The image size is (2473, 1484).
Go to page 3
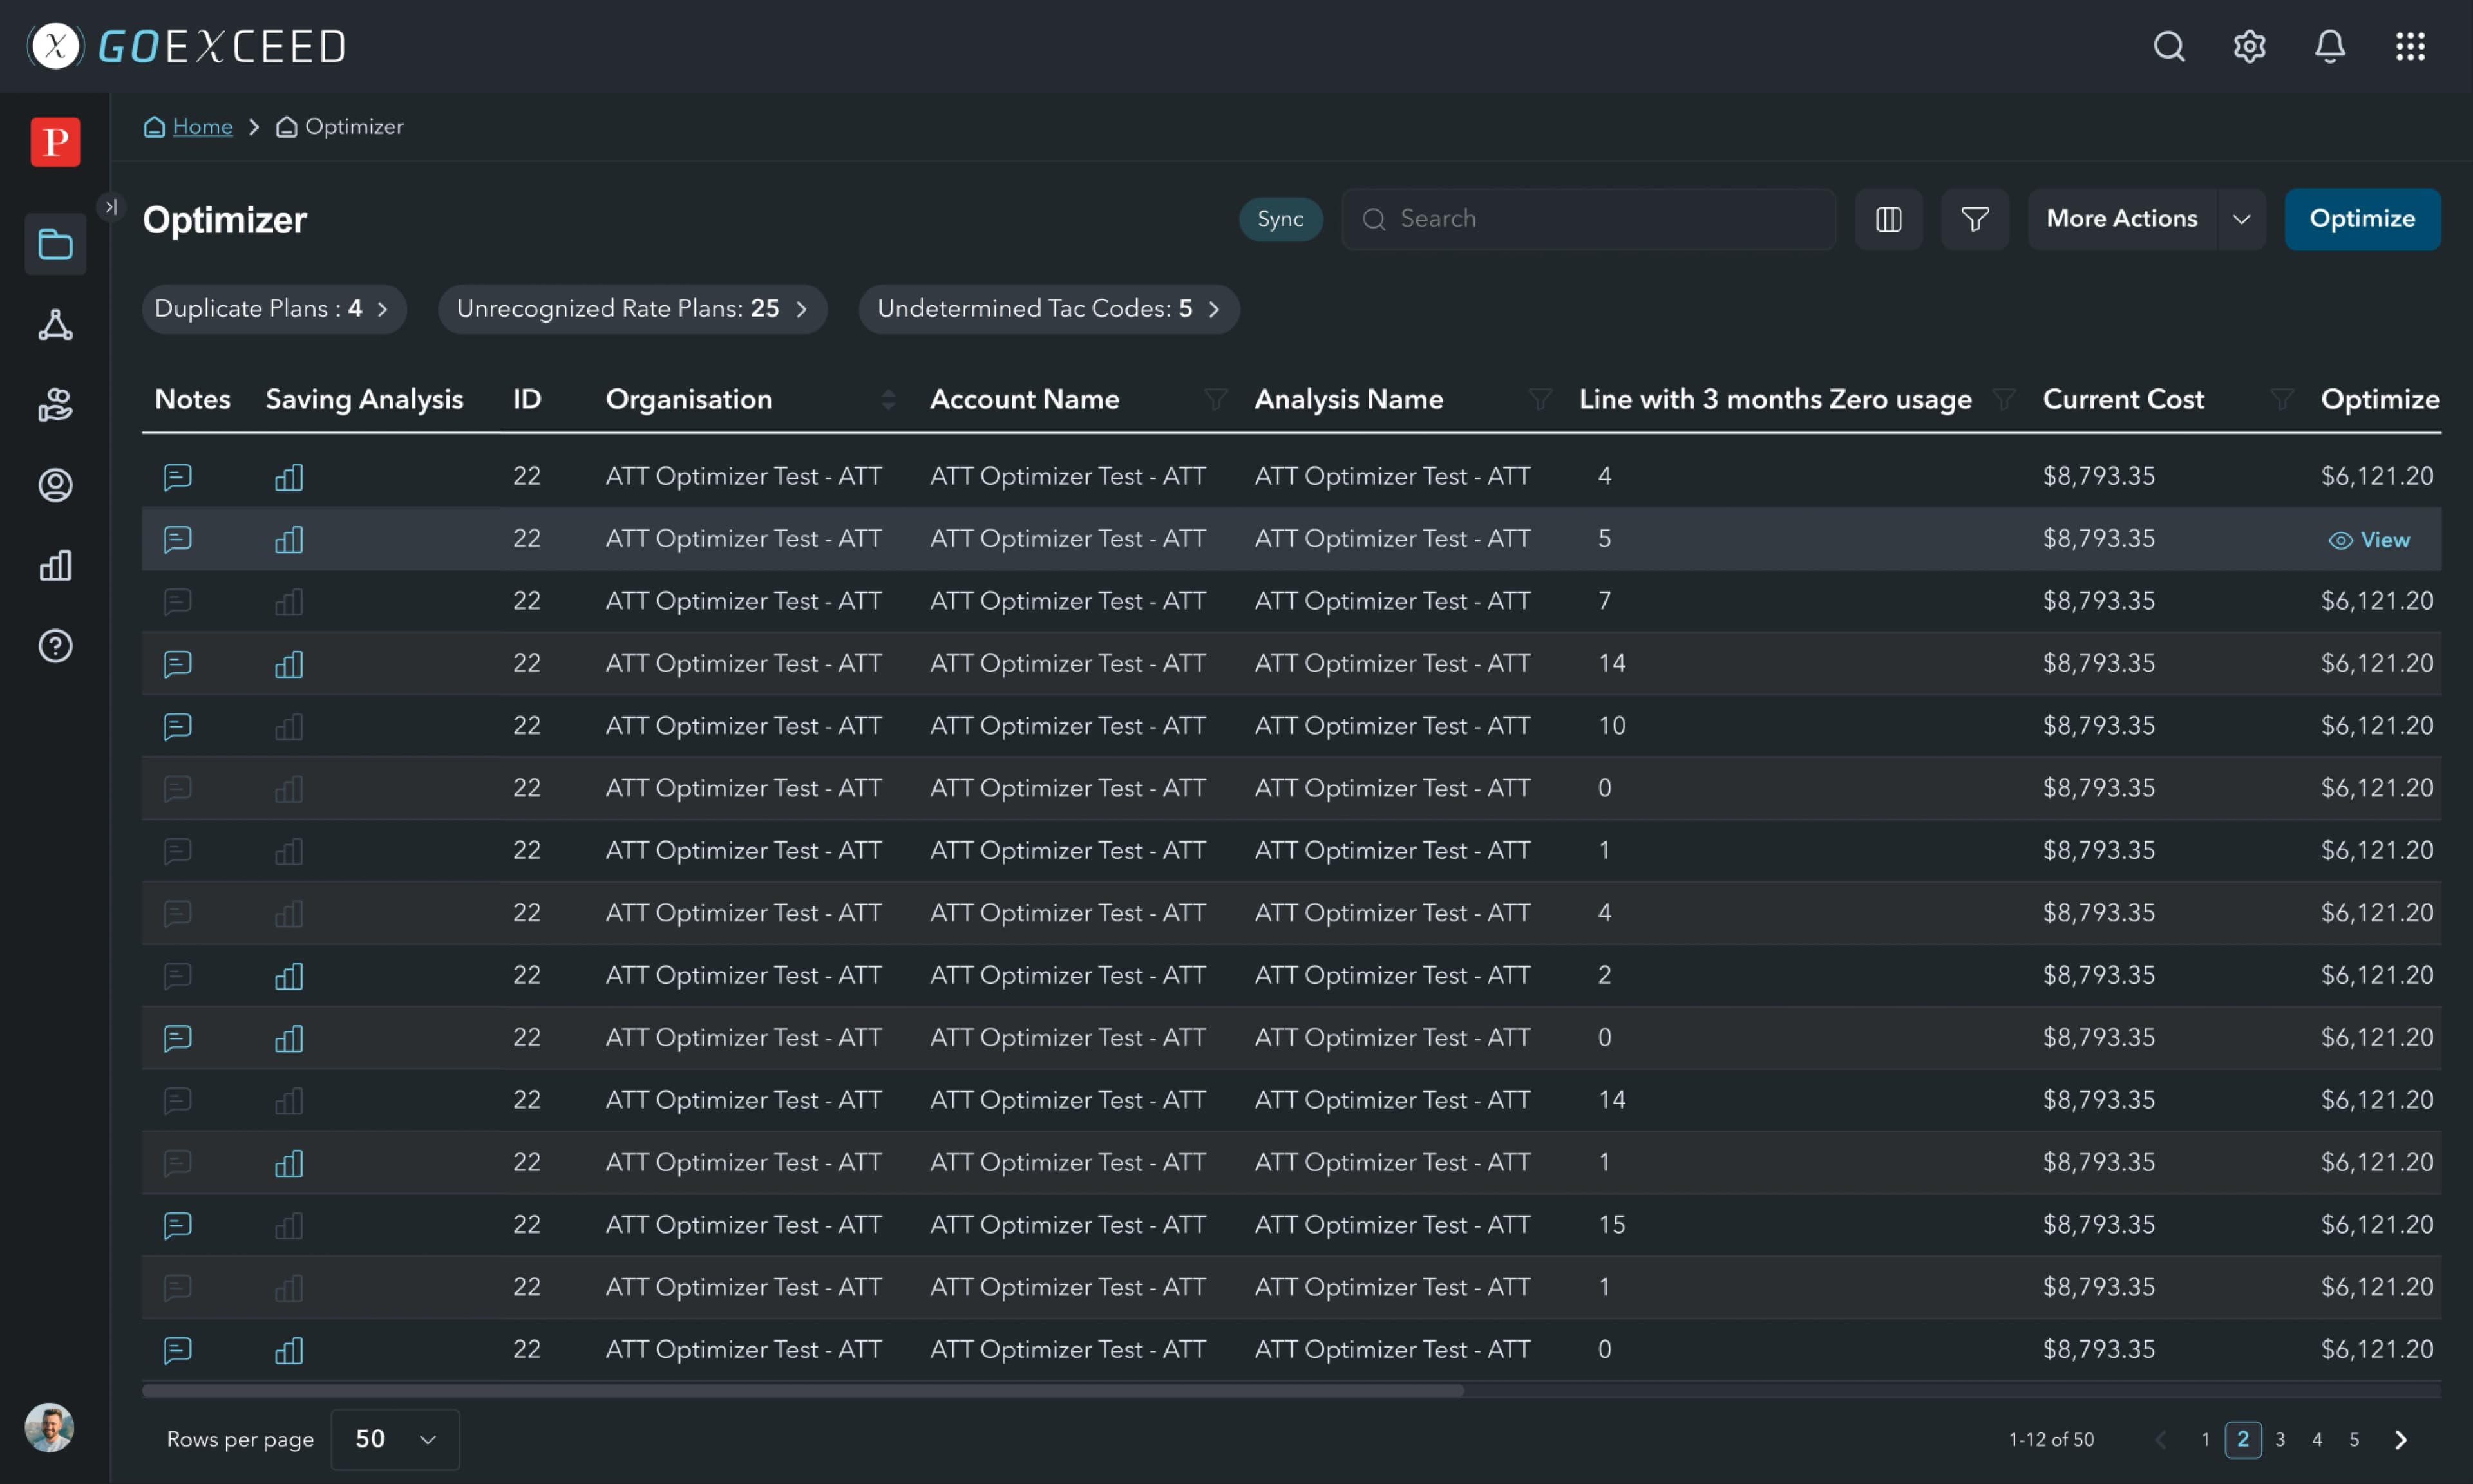coord(2280,1440)
